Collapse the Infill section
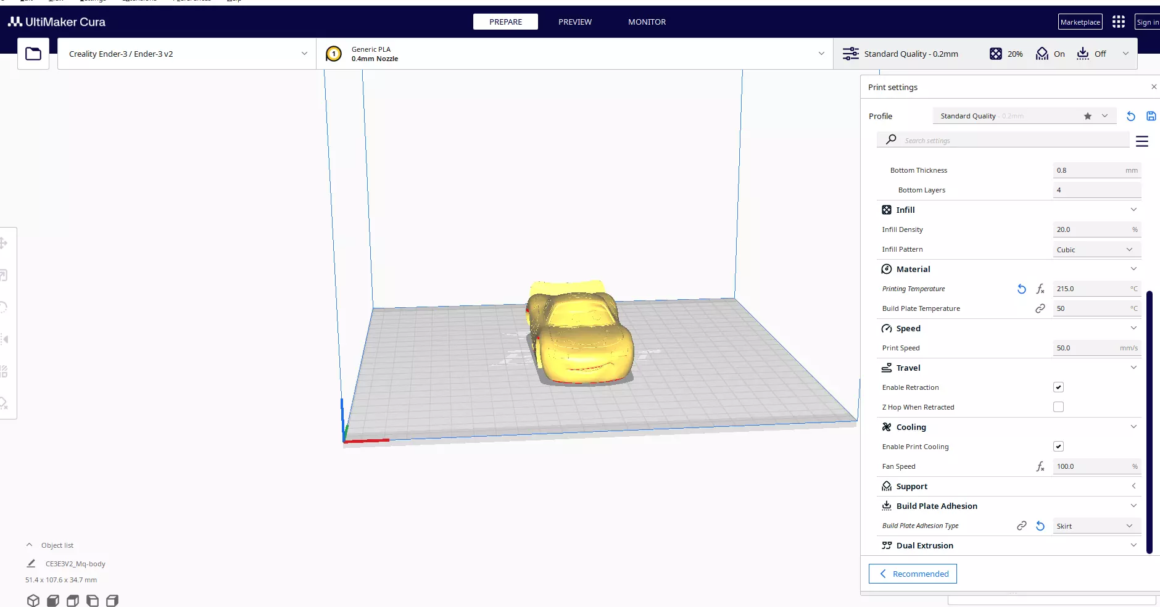Image resolution: width=1160 pixels, height=607 pixels. click(1133, 210)
